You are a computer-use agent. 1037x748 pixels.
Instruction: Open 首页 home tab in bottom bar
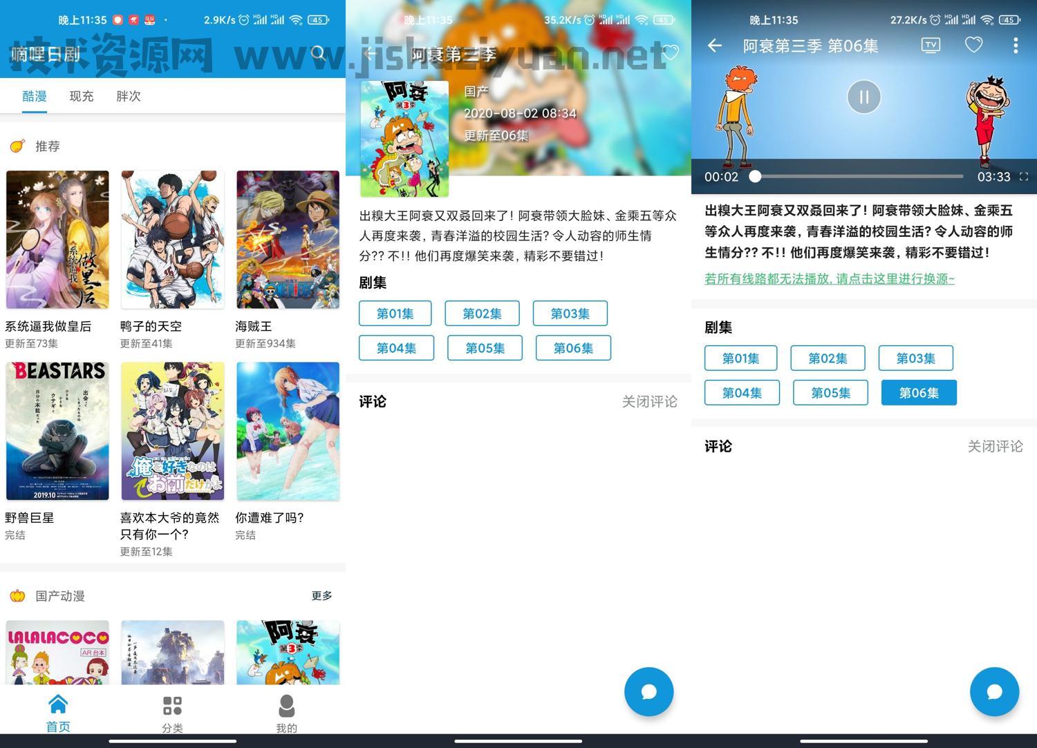[x=58, y=713]
